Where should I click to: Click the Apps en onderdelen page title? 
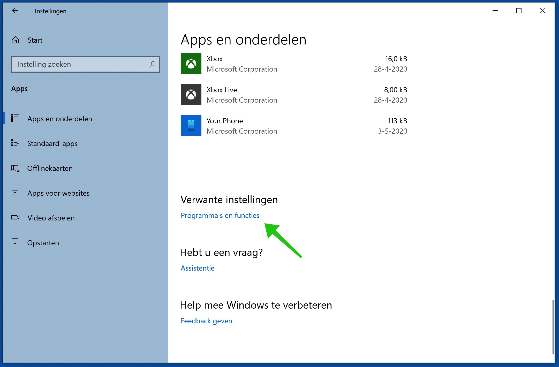click(243, 40)
